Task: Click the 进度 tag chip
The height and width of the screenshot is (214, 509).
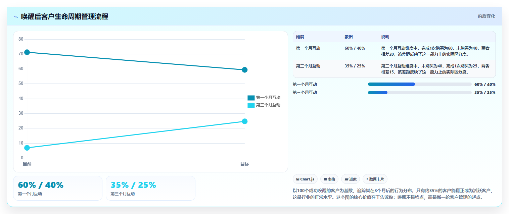Action: coord(351,179)
